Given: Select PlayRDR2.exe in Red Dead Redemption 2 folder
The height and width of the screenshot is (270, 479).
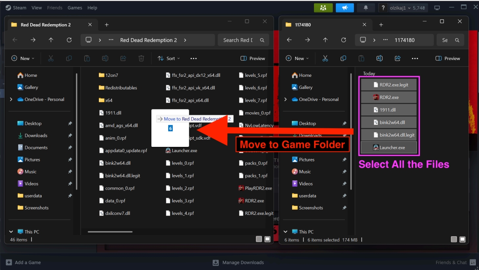Looking at the screenshot, I should tap(255, 188).
